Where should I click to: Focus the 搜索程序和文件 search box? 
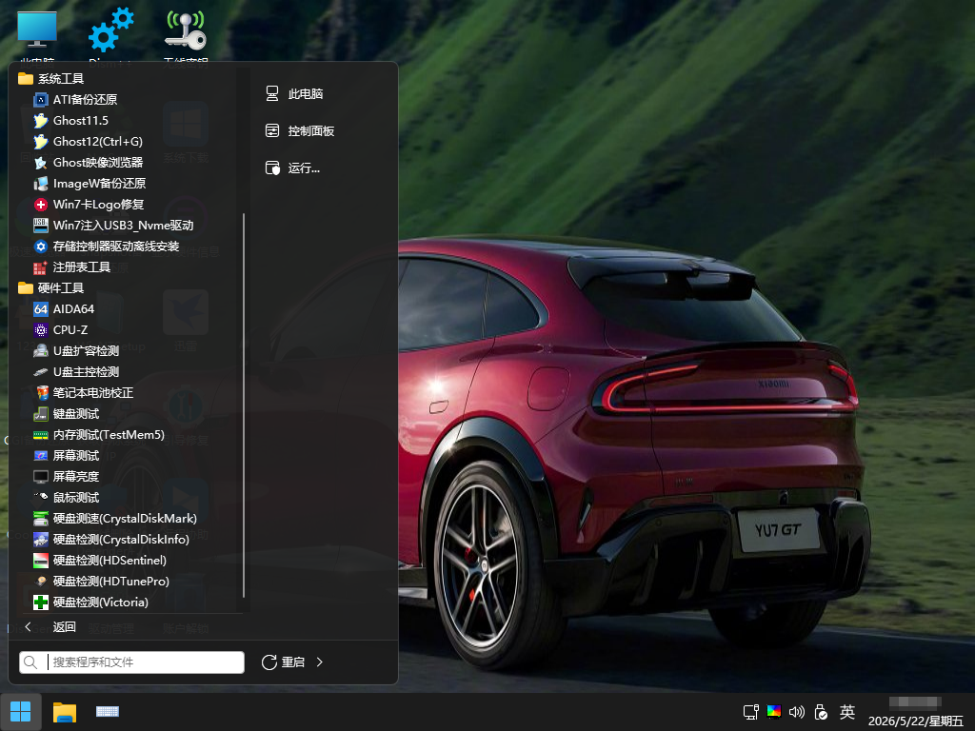coord(131,662)
